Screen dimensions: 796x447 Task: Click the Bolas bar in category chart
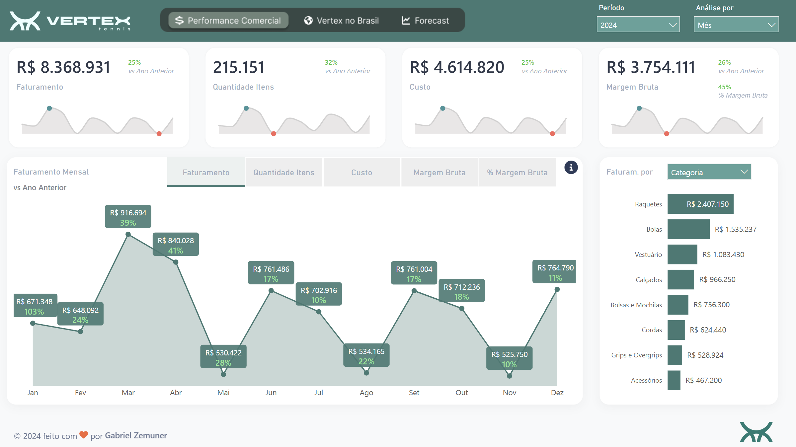[x=688, y=229]
